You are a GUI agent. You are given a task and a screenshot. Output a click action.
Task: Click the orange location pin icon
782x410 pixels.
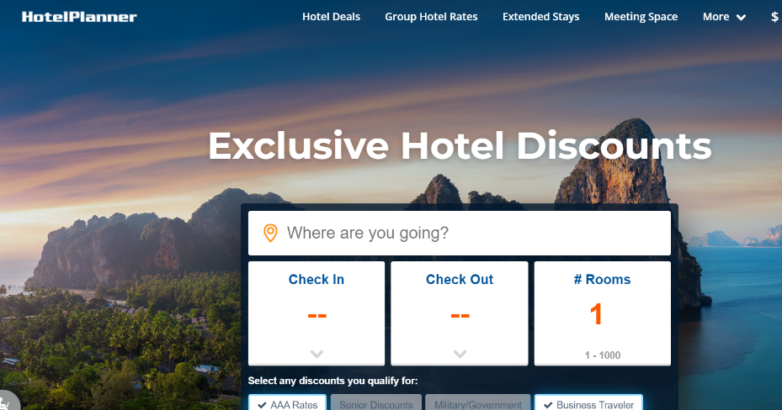[270, 233]
